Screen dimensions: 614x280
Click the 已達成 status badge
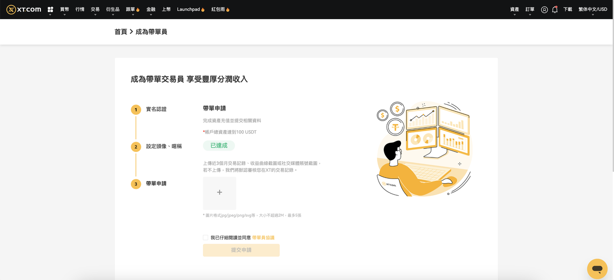click(219, 146)
